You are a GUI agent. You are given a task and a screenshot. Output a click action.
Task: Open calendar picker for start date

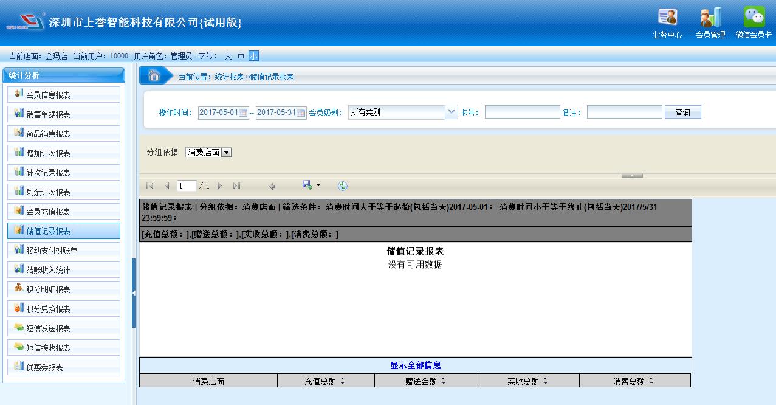pyautogui.click(x=243, y=112)
